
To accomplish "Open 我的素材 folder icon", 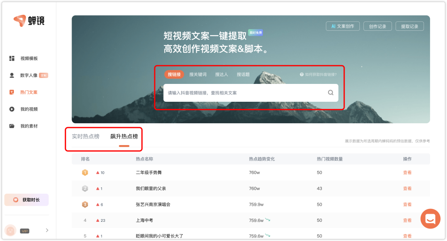I will pyautogui.click(x=12, y=126).
